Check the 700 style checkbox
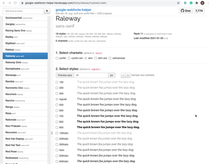209x164 pixels. pyautogui.click(x=57, y=116)
